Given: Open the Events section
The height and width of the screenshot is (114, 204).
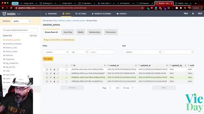Looking at the screenshot, I should [x=121, y=14].
